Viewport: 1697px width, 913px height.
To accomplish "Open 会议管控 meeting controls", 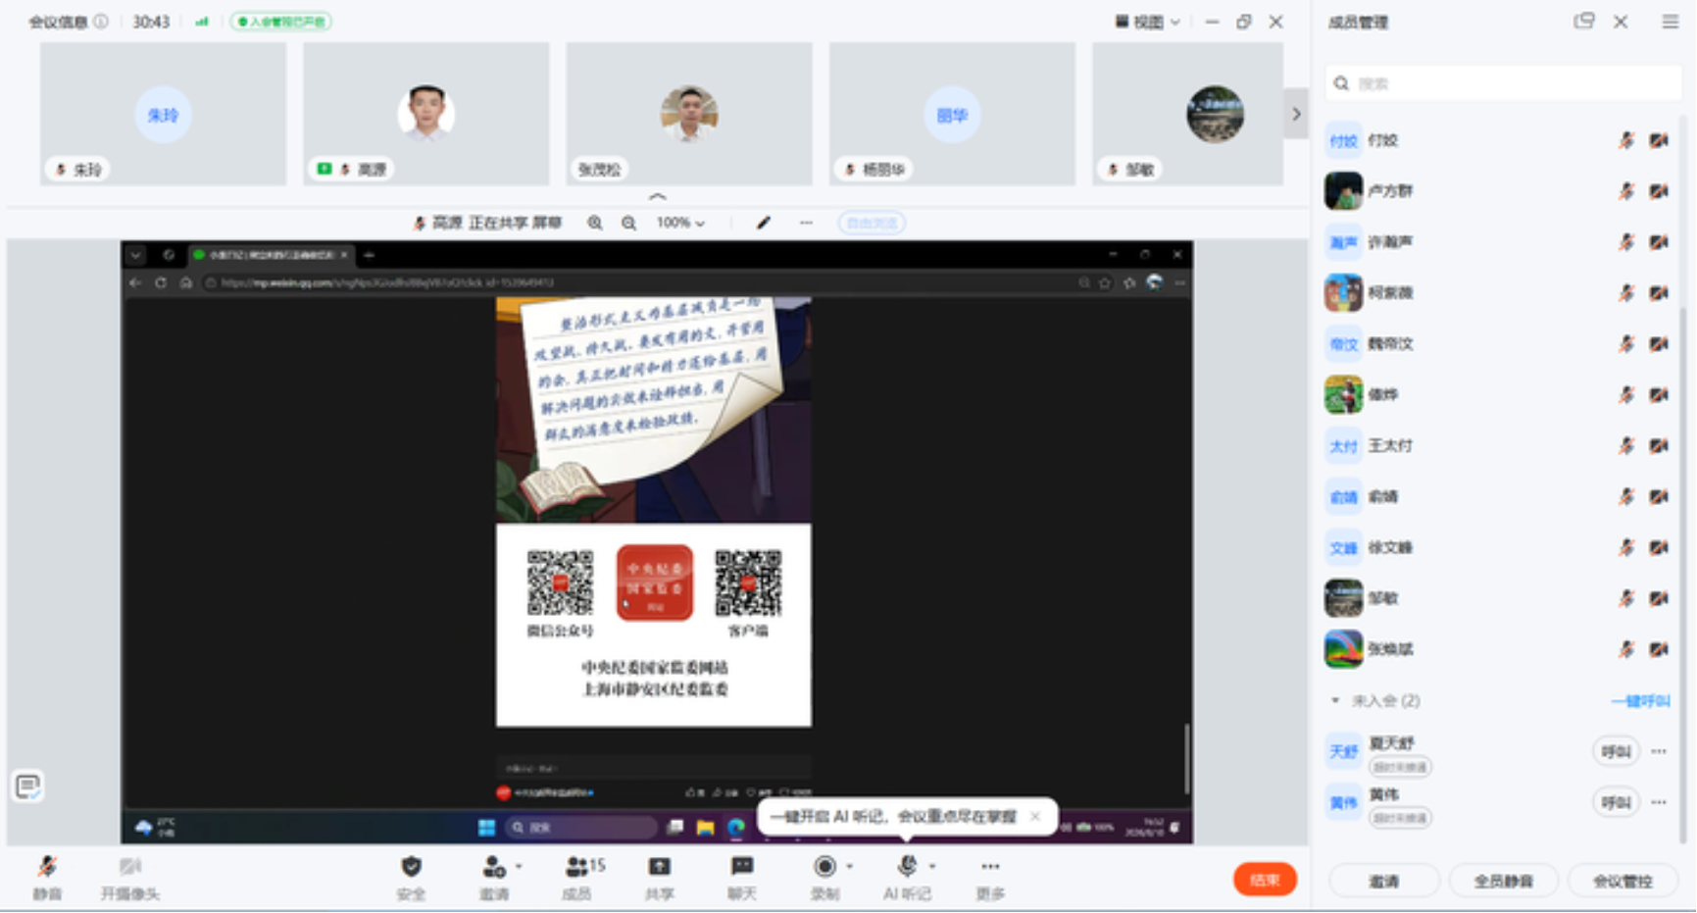I will (1622, 881).
